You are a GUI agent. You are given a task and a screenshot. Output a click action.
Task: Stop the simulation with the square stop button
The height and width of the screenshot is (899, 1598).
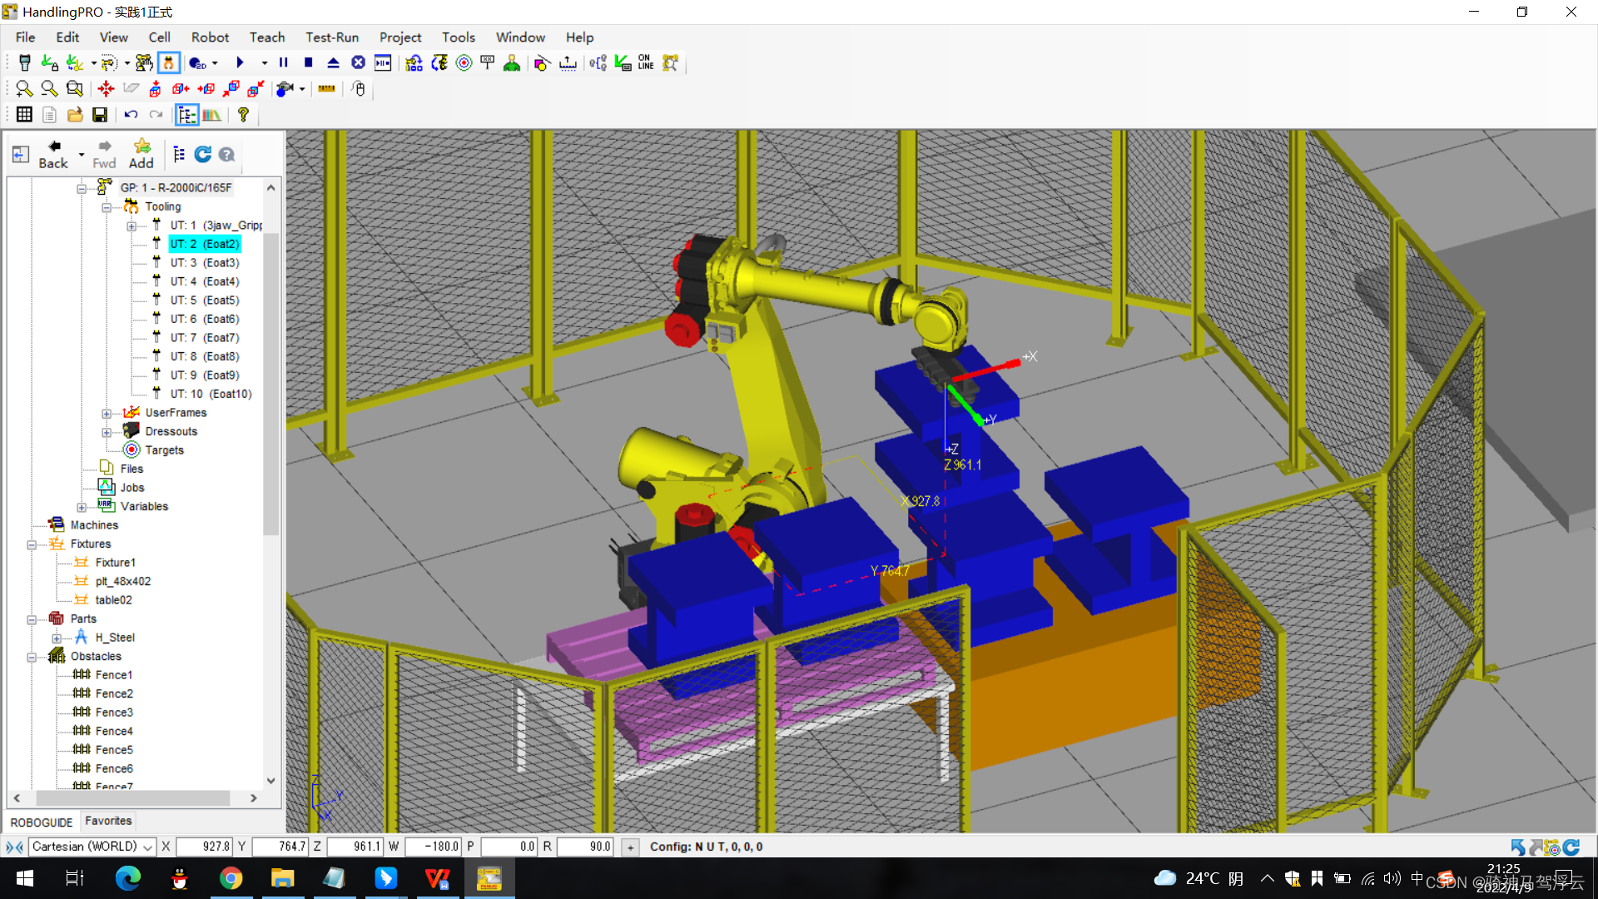[309, 63]
